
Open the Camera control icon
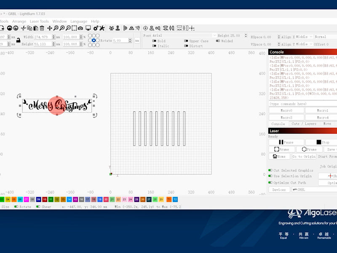(80, 28)
